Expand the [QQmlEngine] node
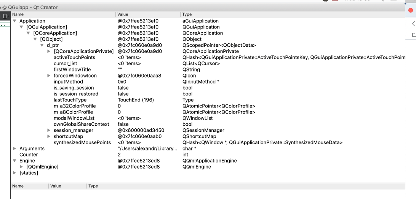Viewport: 416px width, 199px height. [x=21, y=167]
